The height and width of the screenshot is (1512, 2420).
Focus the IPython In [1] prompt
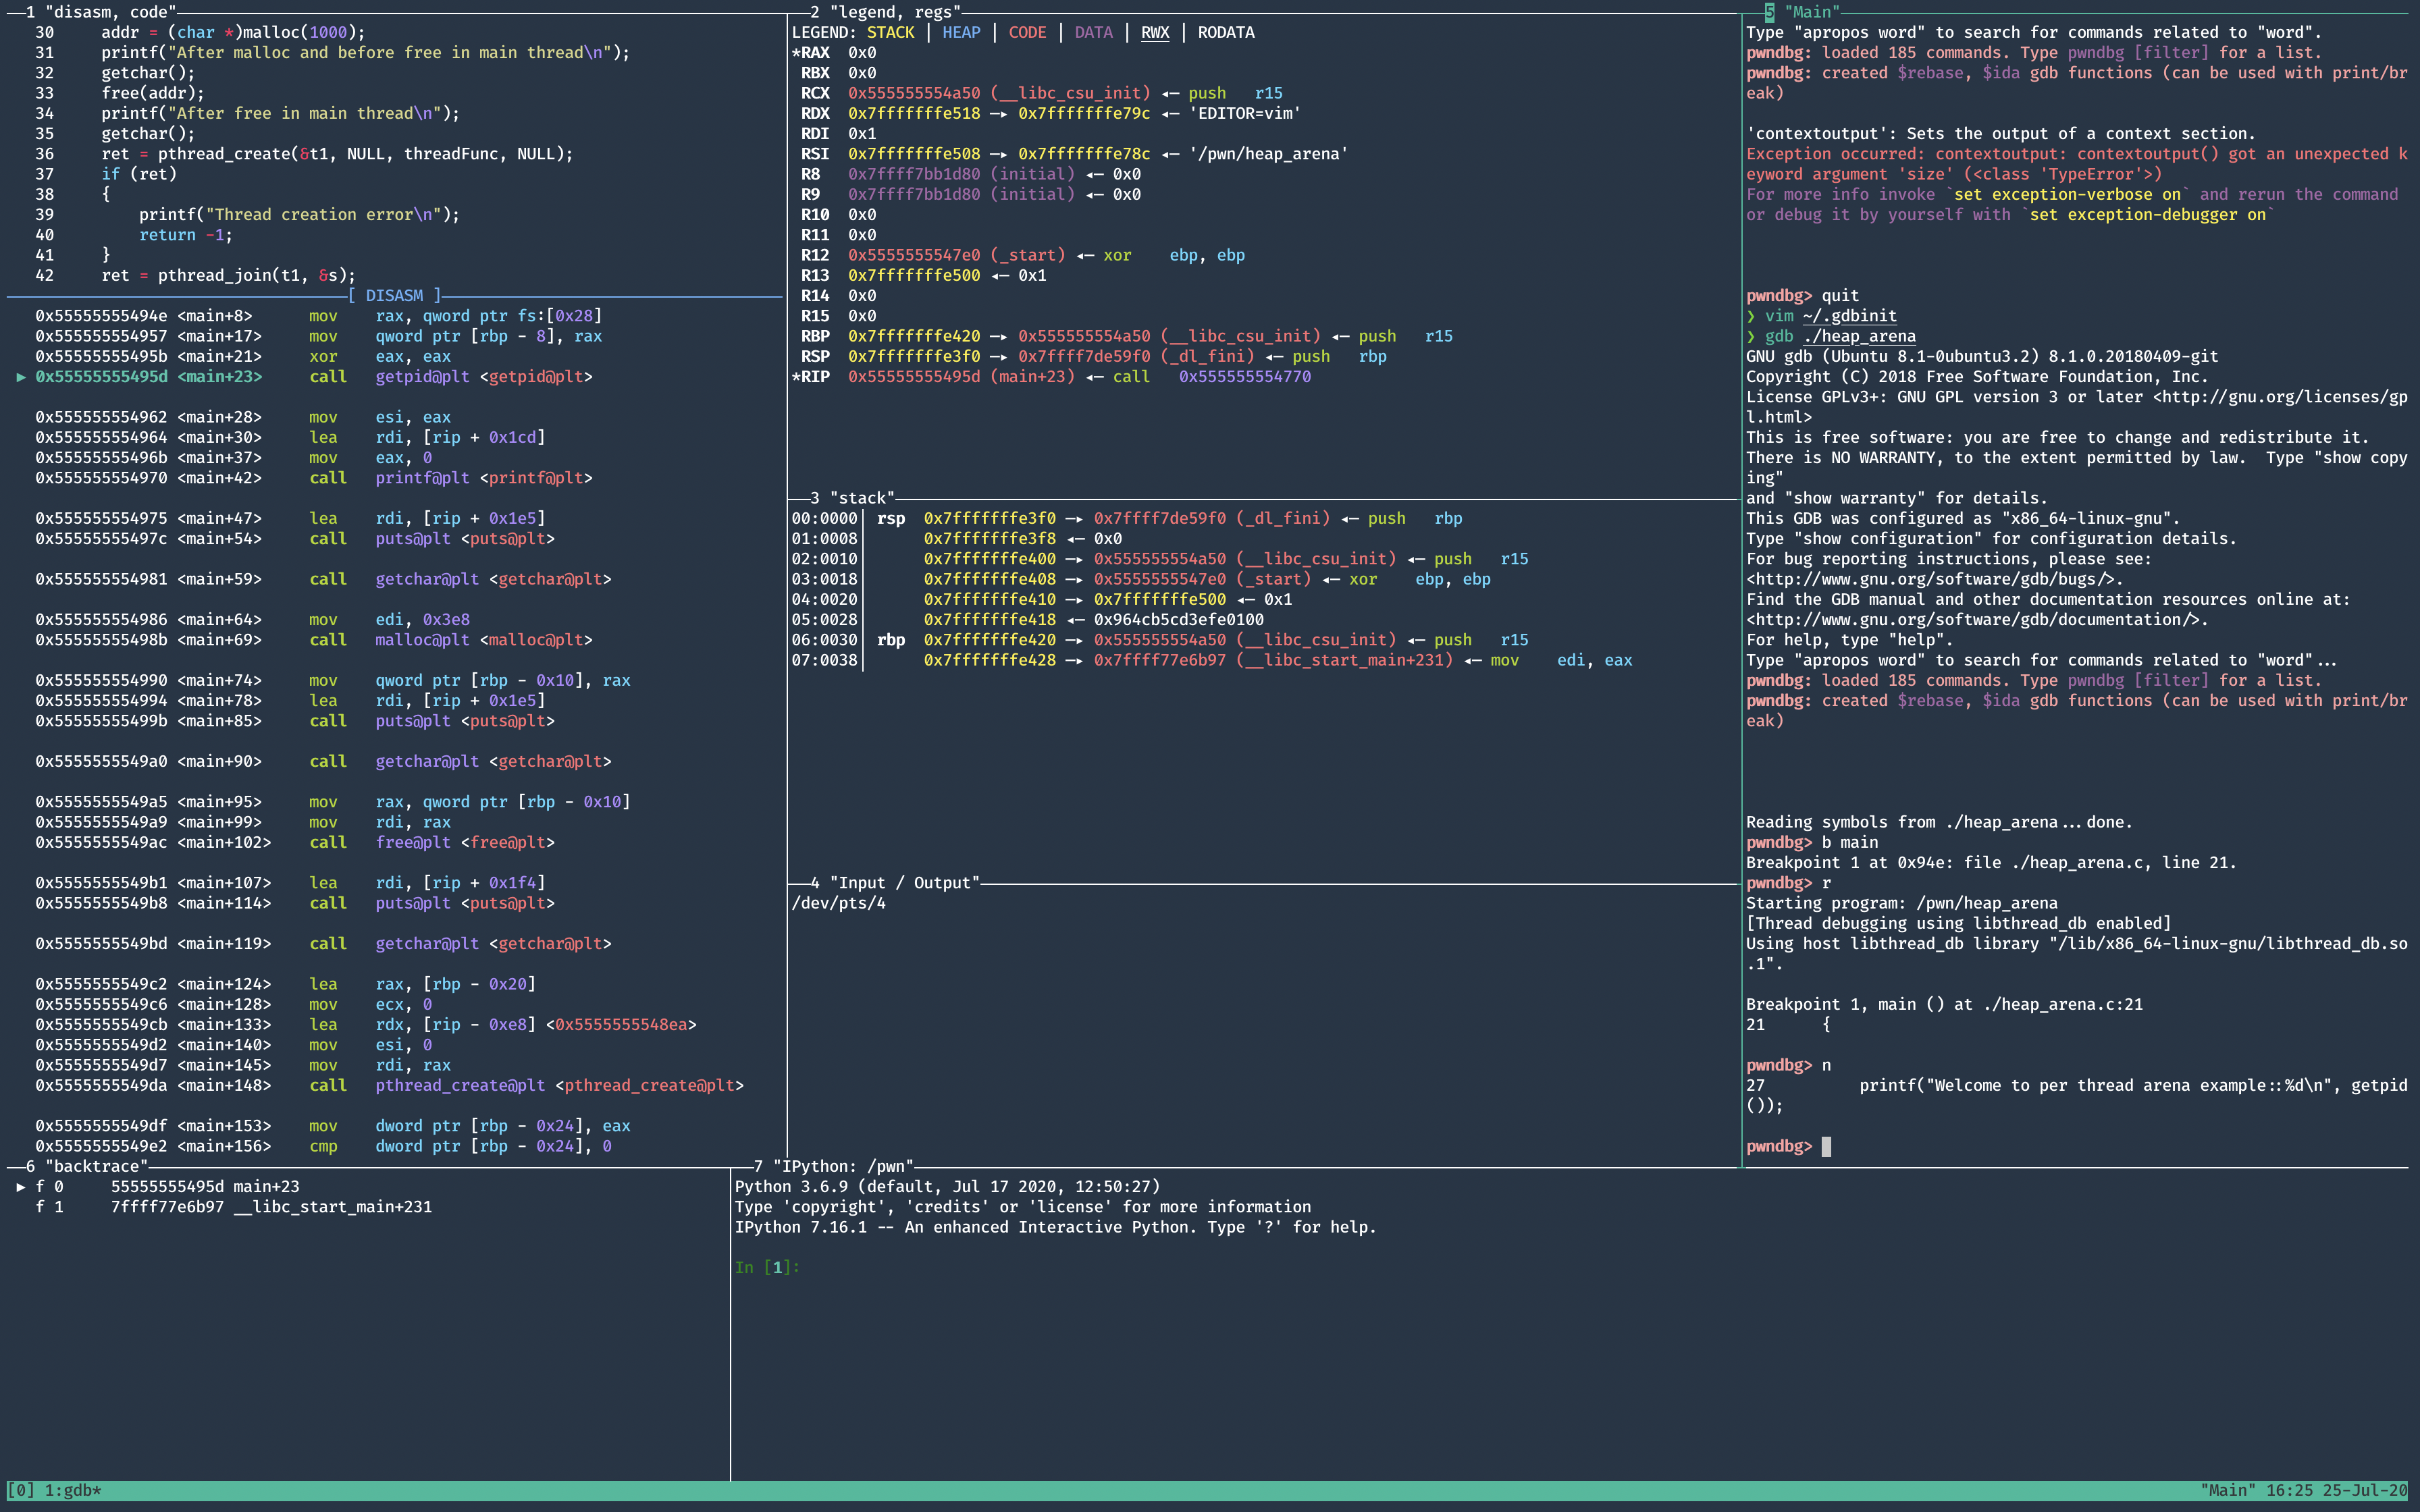click(x=767, y=1268)
